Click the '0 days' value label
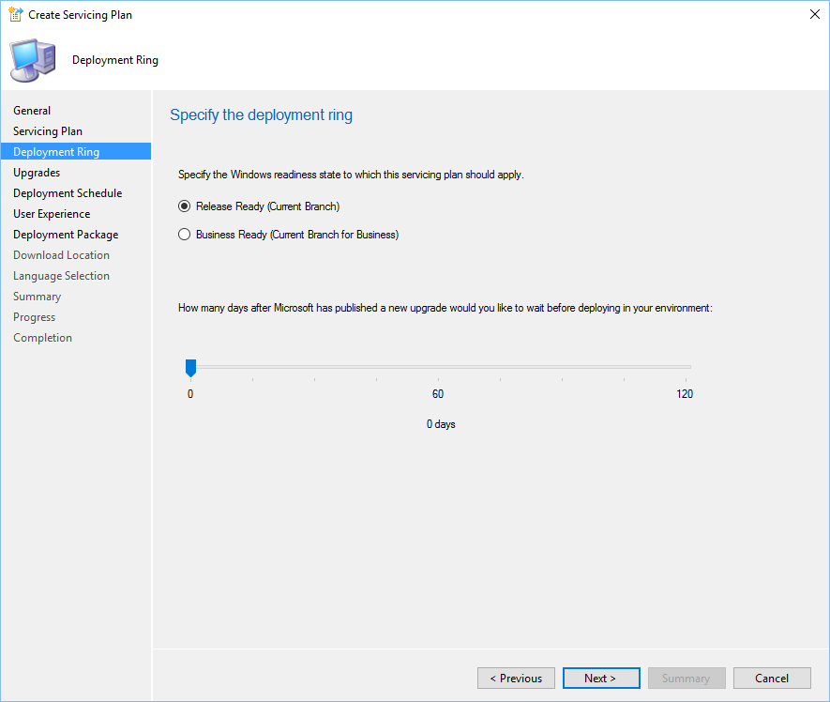The width and height of the screenshot is (830, 702). (441, 424)
